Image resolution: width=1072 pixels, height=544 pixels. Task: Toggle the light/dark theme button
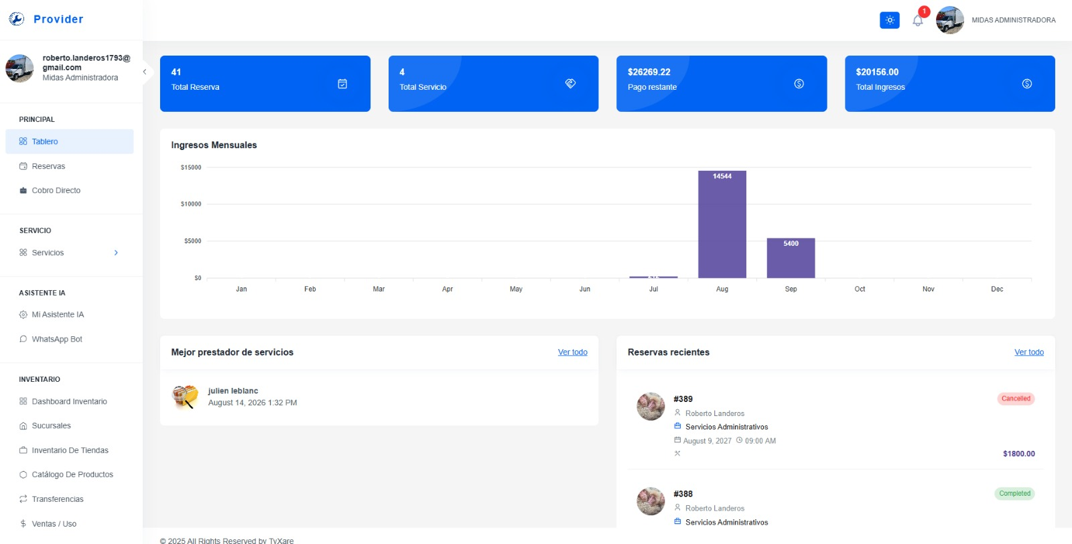point(889,20)
